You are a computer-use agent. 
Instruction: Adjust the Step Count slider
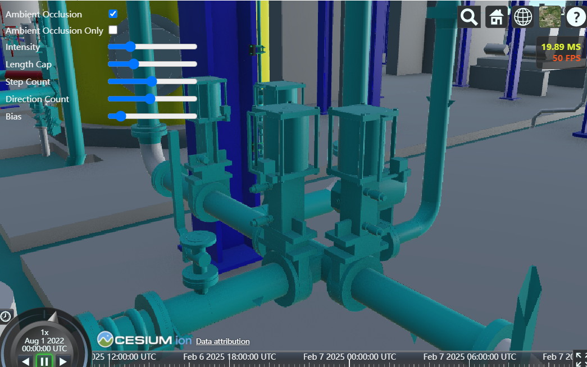click(152, 81)
